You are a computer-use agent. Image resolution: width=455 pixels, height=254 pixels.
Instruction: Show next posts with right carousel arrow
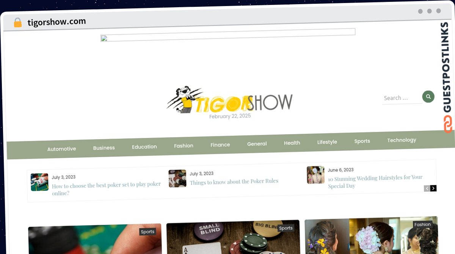click(x=433, y=188)
